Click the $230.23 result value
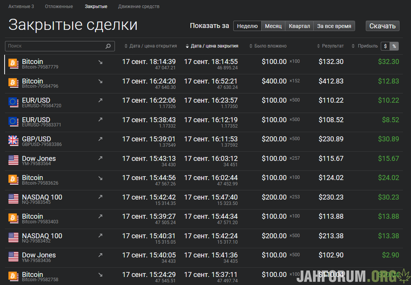Image resolution: width=411 pixels, height=285 pixels. 331,197
